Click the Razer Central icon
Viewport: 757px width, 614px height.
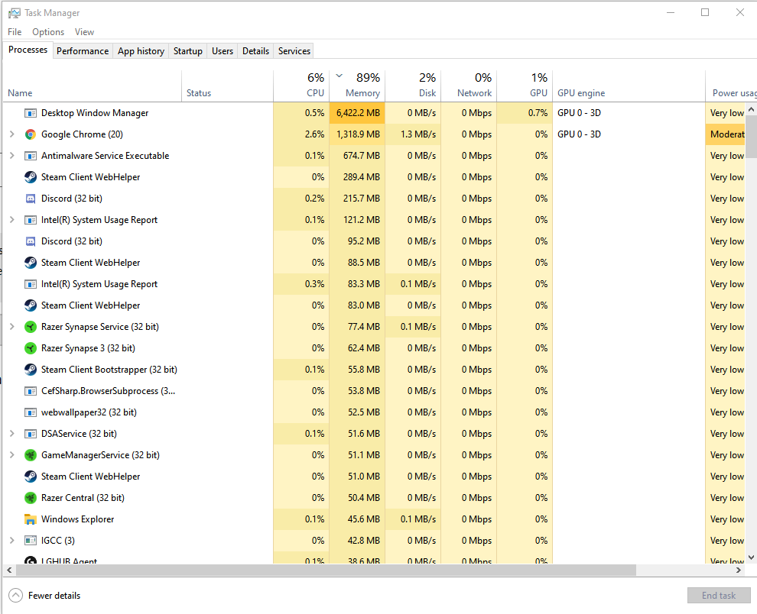coord(31,498)
